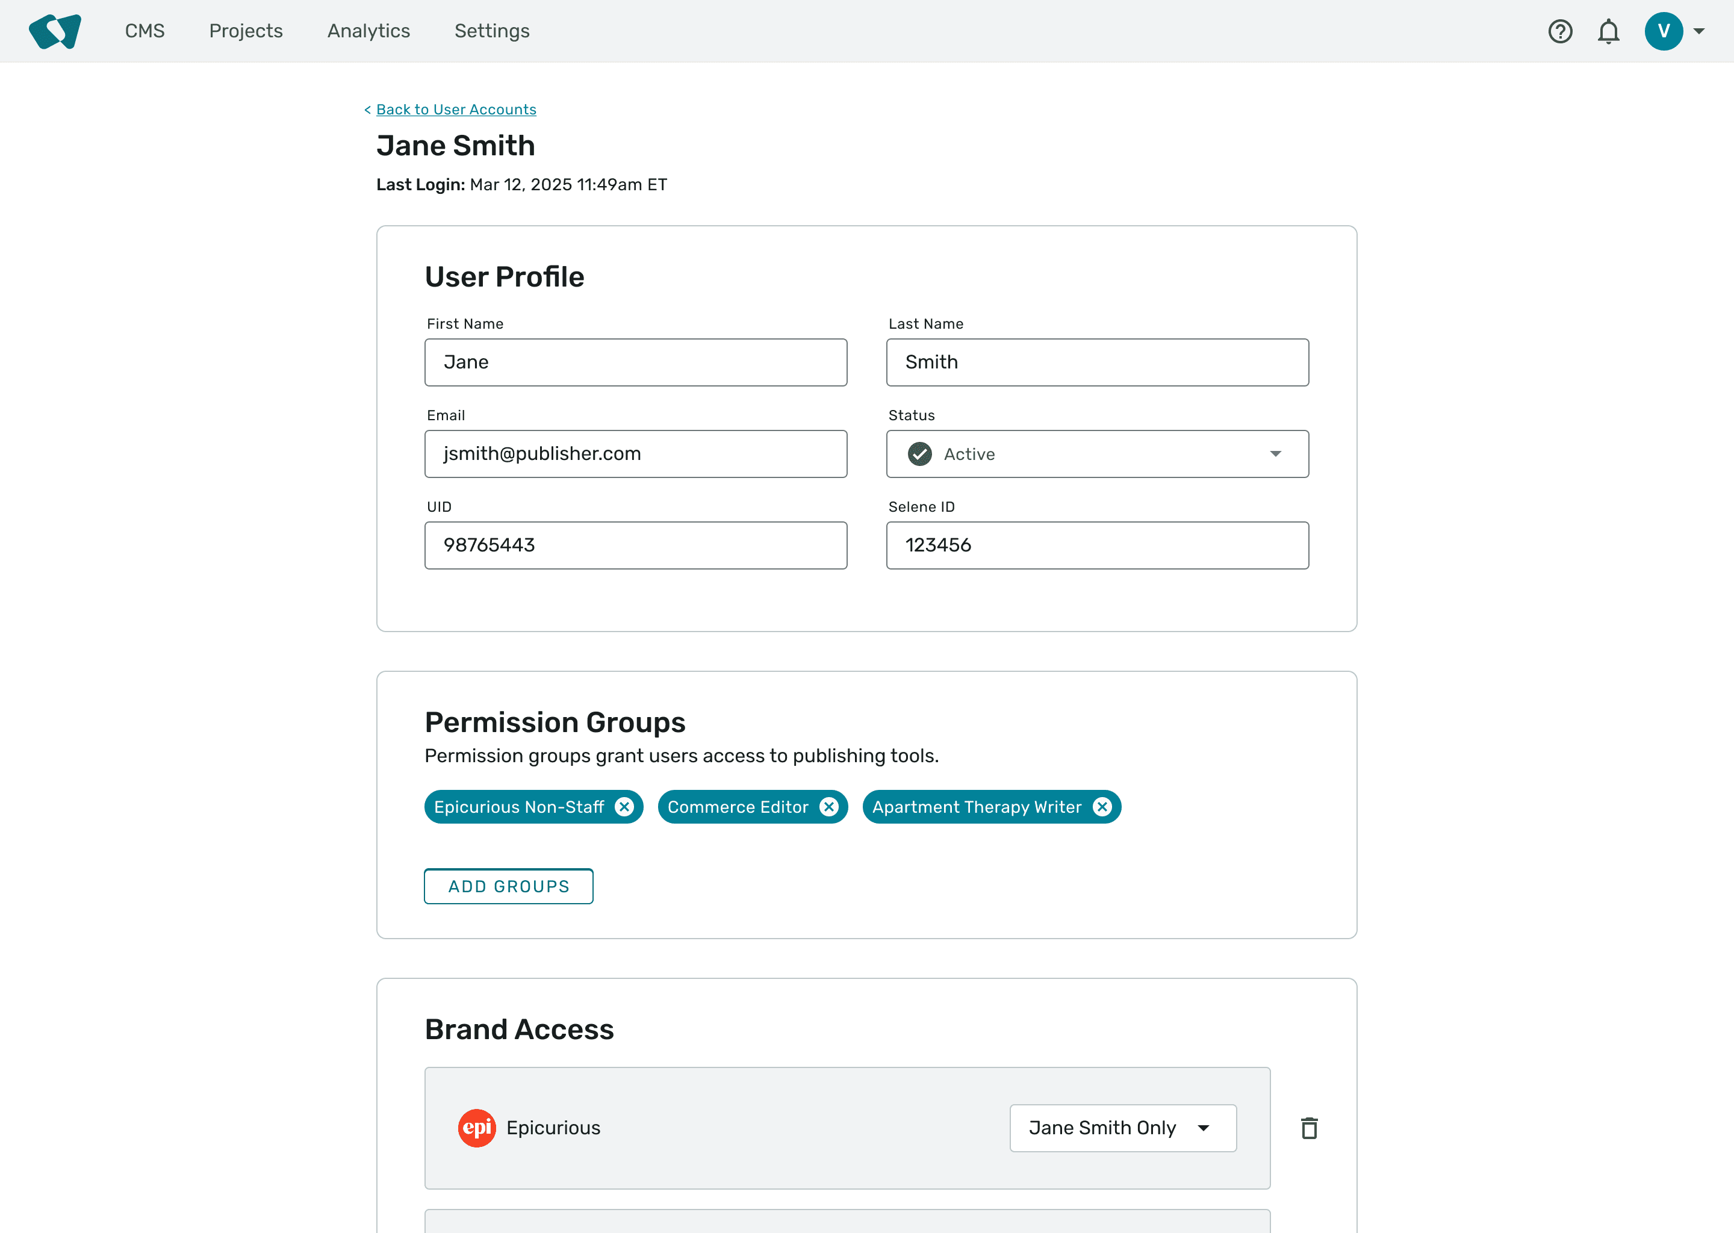Click the Epicurious brand name text
The image size is (1734, 1233).
pos(553,1128)
